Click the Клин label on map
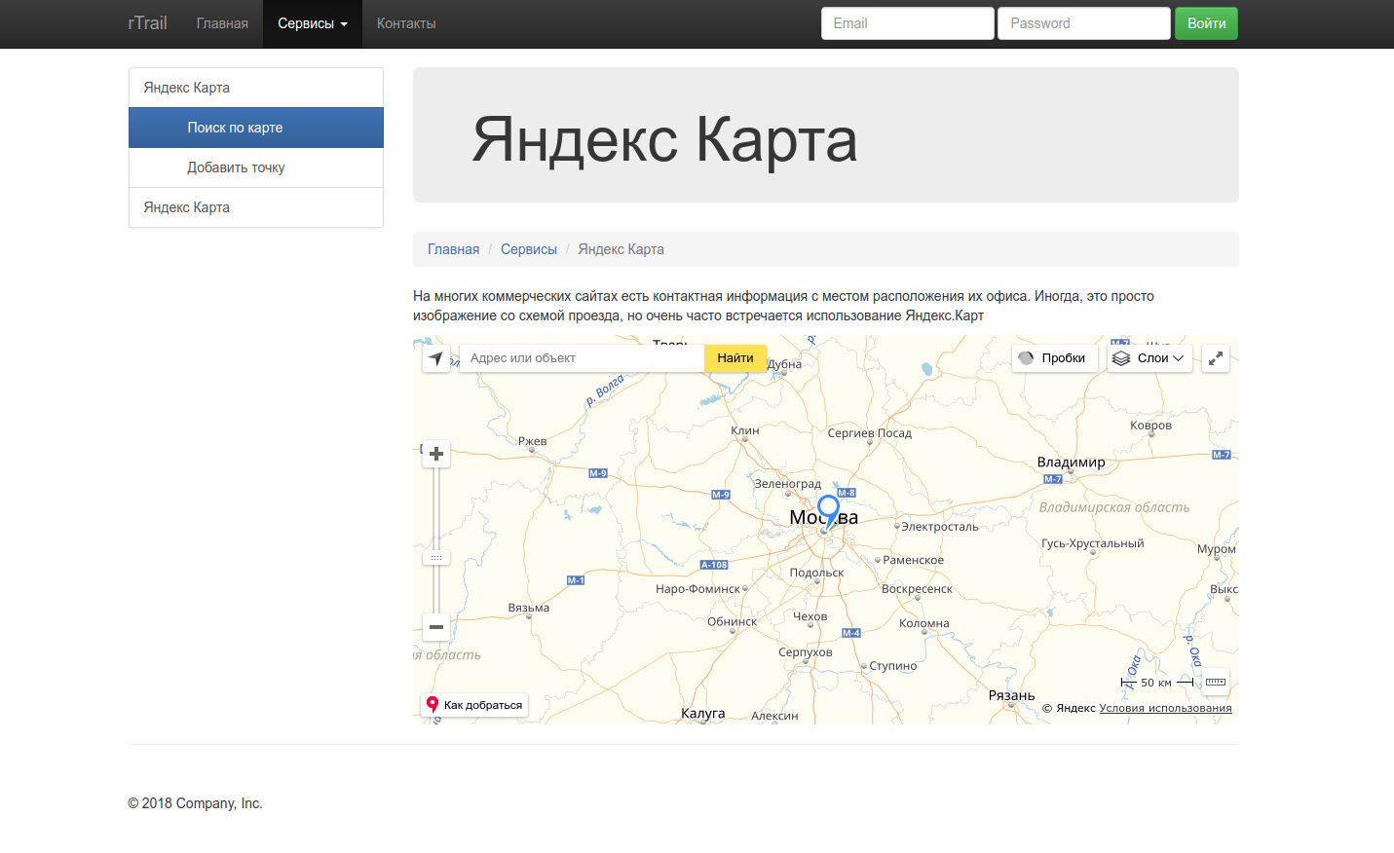Viewport: 1394px width, 853px height. pyautogui.click(x=745, y=430)
